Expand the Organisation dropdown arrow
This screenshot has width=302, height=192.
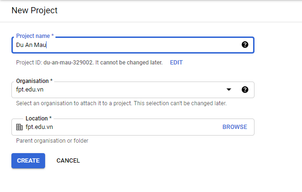pyautogui.click(x=229, y=90)
